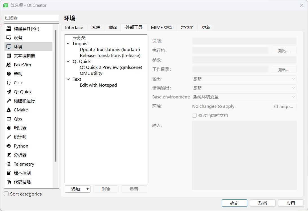The width and height of the screenshot is (308, 211).
Task: Open the Python category icon
Action: coord(9,146)
